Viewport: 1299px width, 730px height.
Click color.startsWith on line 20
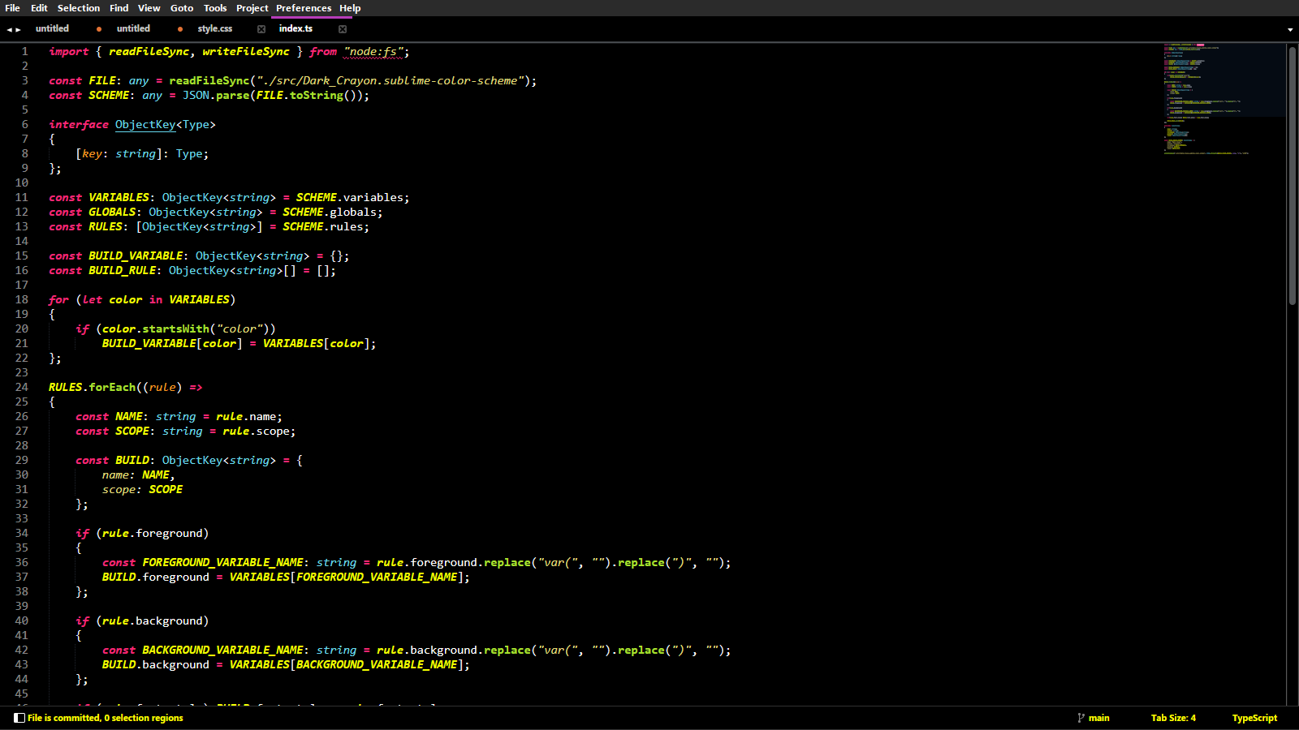pos(156,328)
